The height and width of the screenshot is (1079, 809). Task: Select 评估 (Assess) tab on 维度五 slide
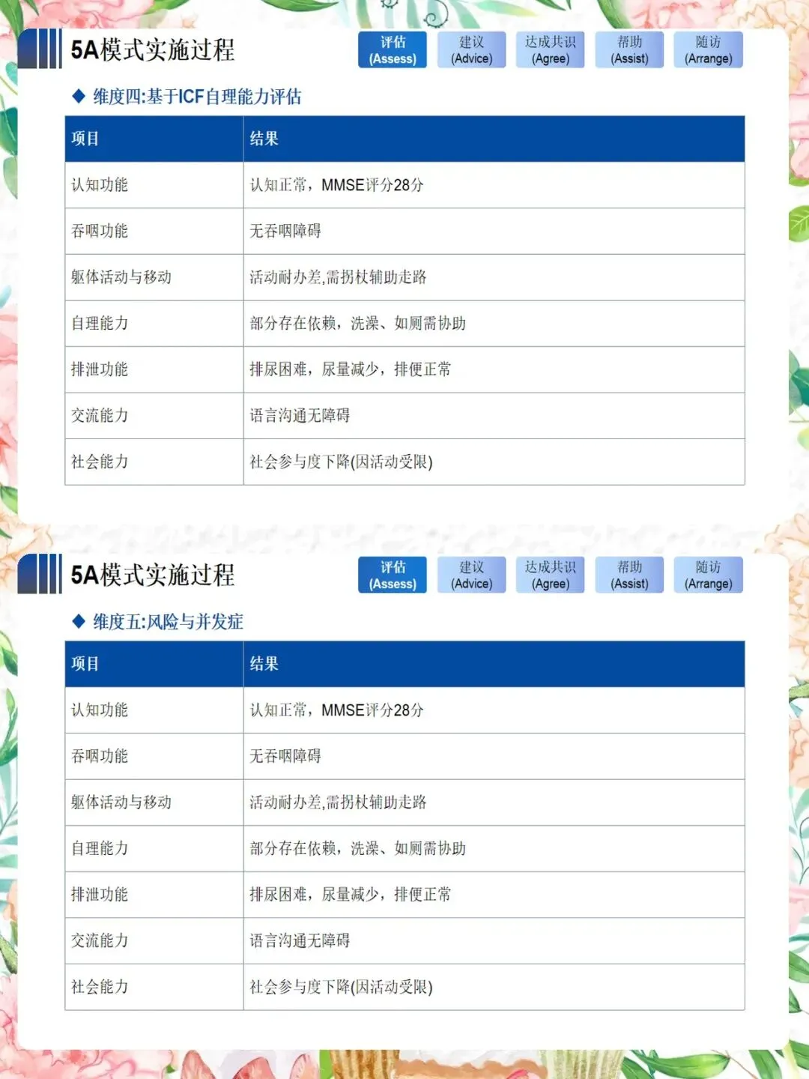[393, 575]
